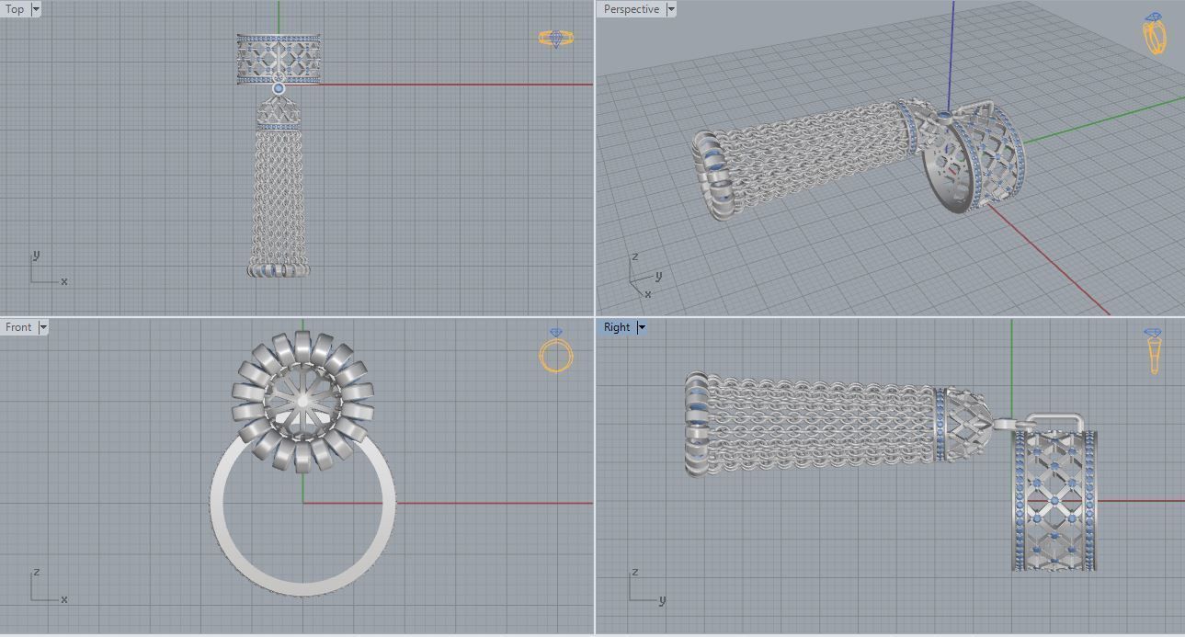Select the lattice ring band in Top viewport

click(279, 59)
